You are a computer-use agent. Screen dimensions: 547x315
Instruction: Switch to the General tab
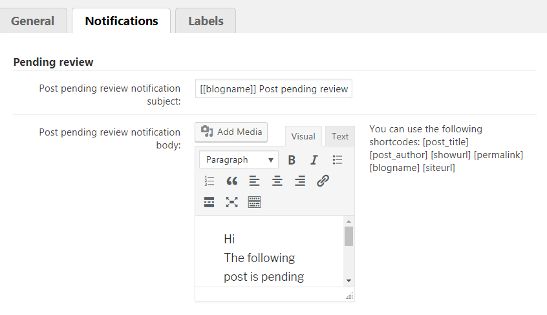pyautogui.click(x=33, y=21)
